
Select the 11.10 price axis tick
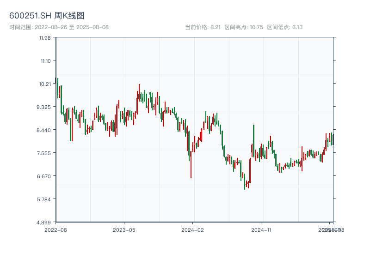tap(44, 61)
